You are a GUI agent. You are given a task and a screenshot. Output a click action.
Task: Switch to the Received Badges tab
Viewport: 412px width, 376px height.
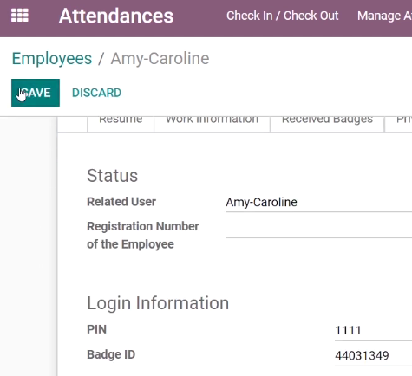pyautogui.click(x=327, y=124)
